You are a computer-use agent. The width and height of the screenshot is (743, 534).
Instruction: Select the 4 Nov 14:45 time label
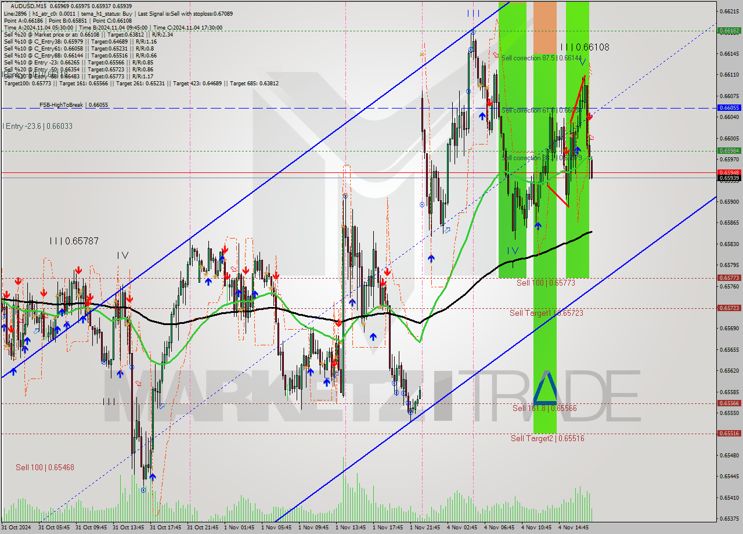574,528
